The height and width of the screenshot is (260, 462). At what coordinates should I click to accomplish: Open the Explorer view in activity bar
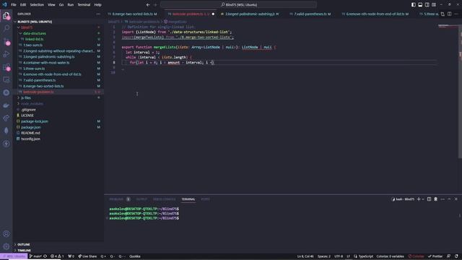pos(6,15)
